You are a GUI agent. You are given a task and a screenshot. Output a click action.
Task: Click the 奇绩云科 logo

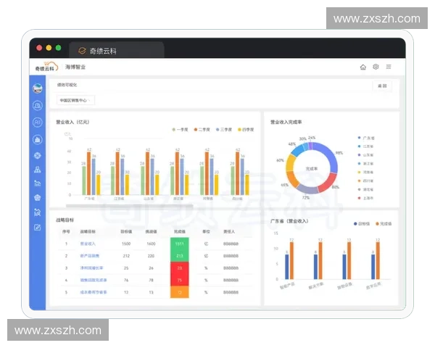(45, 67)
